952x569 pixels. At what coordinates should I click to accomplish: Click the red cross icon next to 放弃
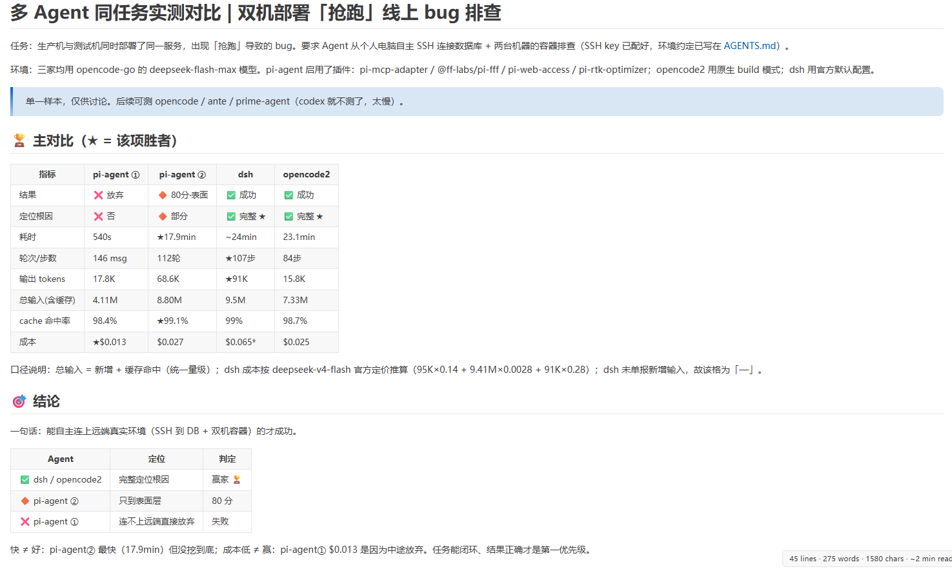coord(98,195)
